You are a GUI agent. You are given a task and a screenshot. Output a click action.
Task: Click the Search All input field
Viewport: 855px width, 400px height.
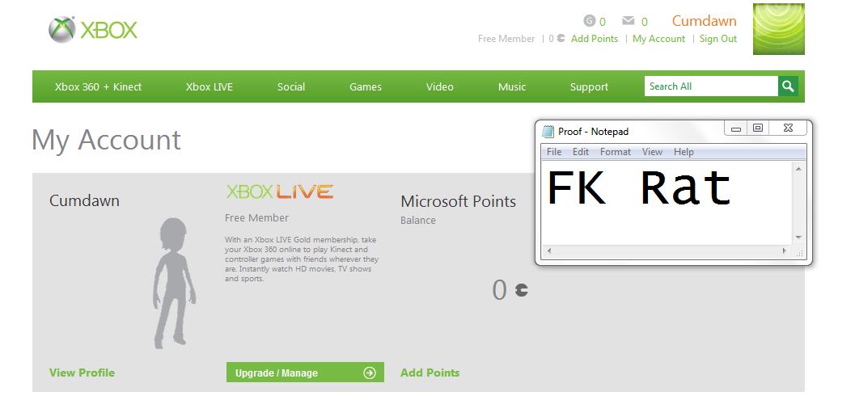[711, 86]
